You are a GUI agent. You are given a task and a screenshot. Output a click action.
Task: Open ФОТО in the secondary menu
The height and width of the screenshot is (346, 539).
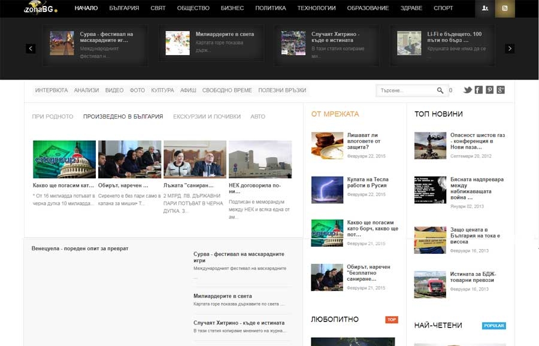tap(137, 90)
